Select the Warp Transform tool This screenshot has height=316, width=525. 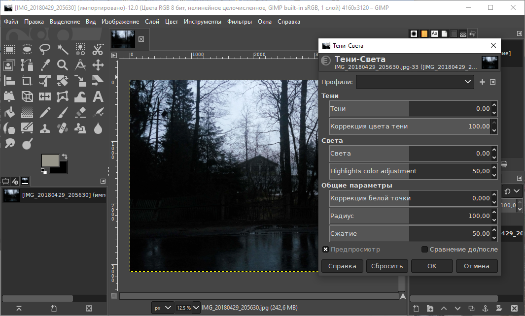[80, 96]
